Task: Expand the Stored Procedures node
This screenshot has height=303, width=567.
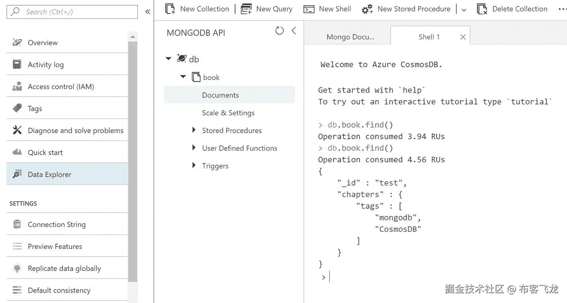Action: pos(194,130)
